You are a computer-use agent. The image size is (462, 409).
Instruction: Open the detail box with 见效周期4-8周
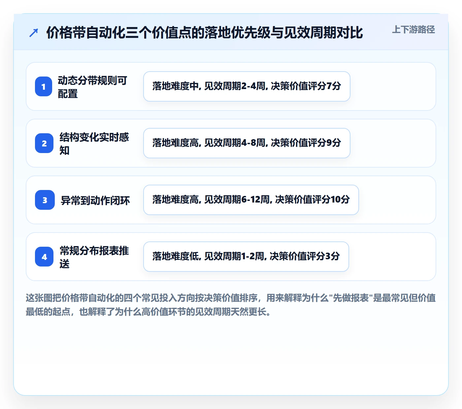click(247, 143)
